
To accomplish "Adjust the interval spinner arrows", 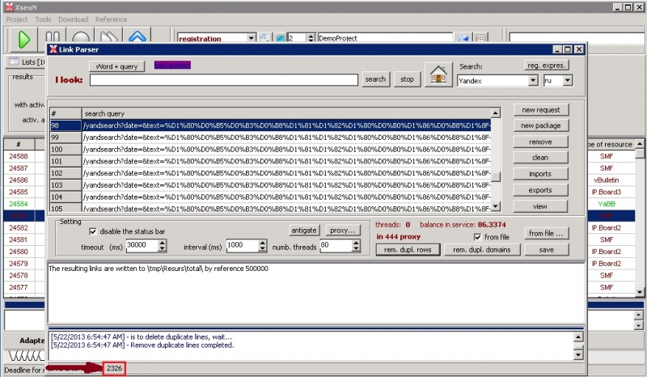I will pyautogui.click(x=262, y=246).
